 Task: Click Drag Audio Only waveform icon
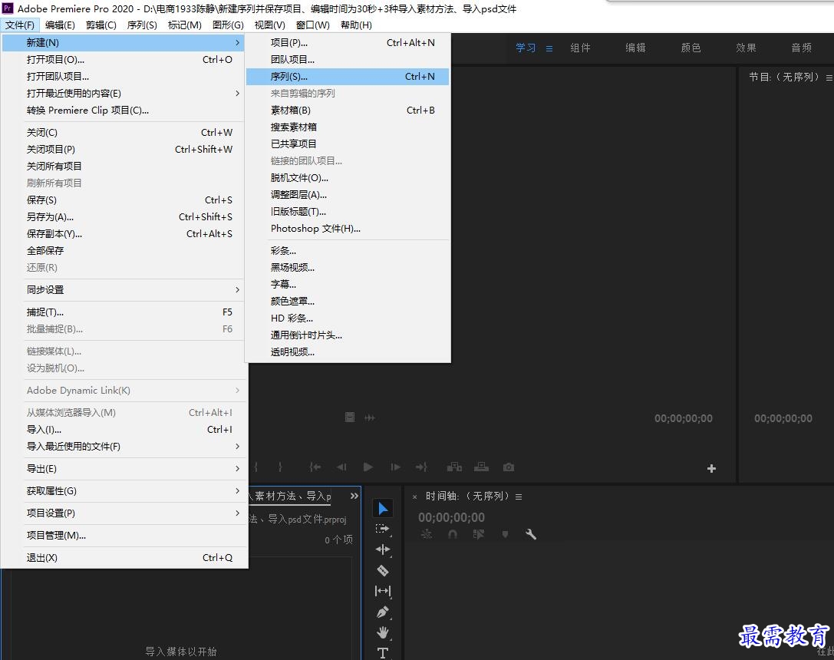click(x=370, y=418)
